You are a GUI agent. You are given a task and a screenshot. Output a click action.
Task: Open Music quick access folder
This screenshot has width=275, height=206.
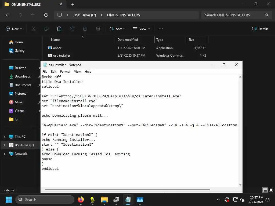coord(19,102)
